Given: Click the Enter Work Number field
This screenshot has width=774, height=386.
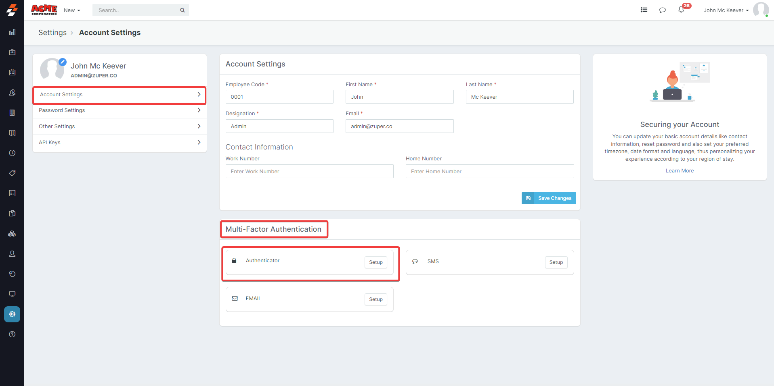Looking at the screenshot, I should coord(309,172).
